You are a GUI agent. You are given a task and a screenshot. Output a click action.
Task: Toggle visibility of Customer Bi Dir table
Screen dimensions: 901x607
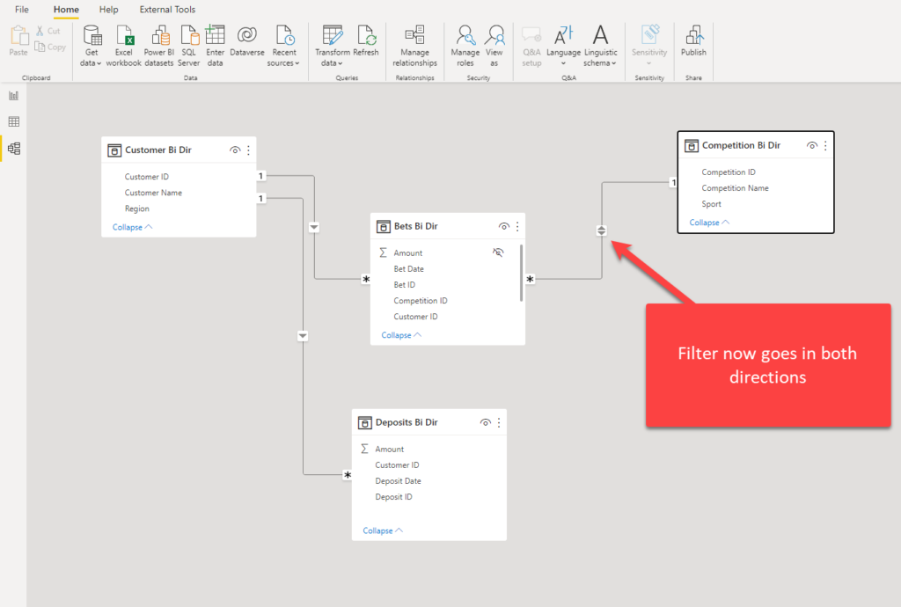coord(234,150)
